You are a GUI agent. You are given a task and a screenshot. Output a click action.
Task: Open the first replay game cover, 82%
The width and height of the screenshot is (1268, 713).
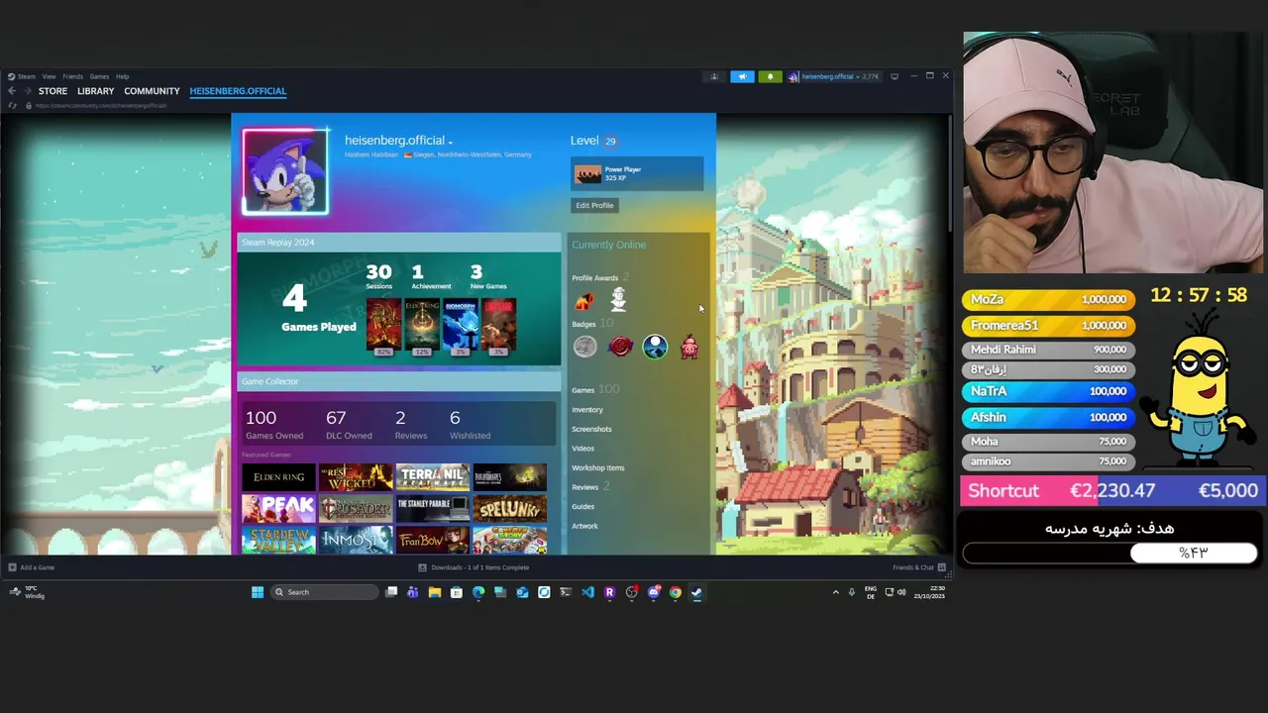tap(383, 326)
